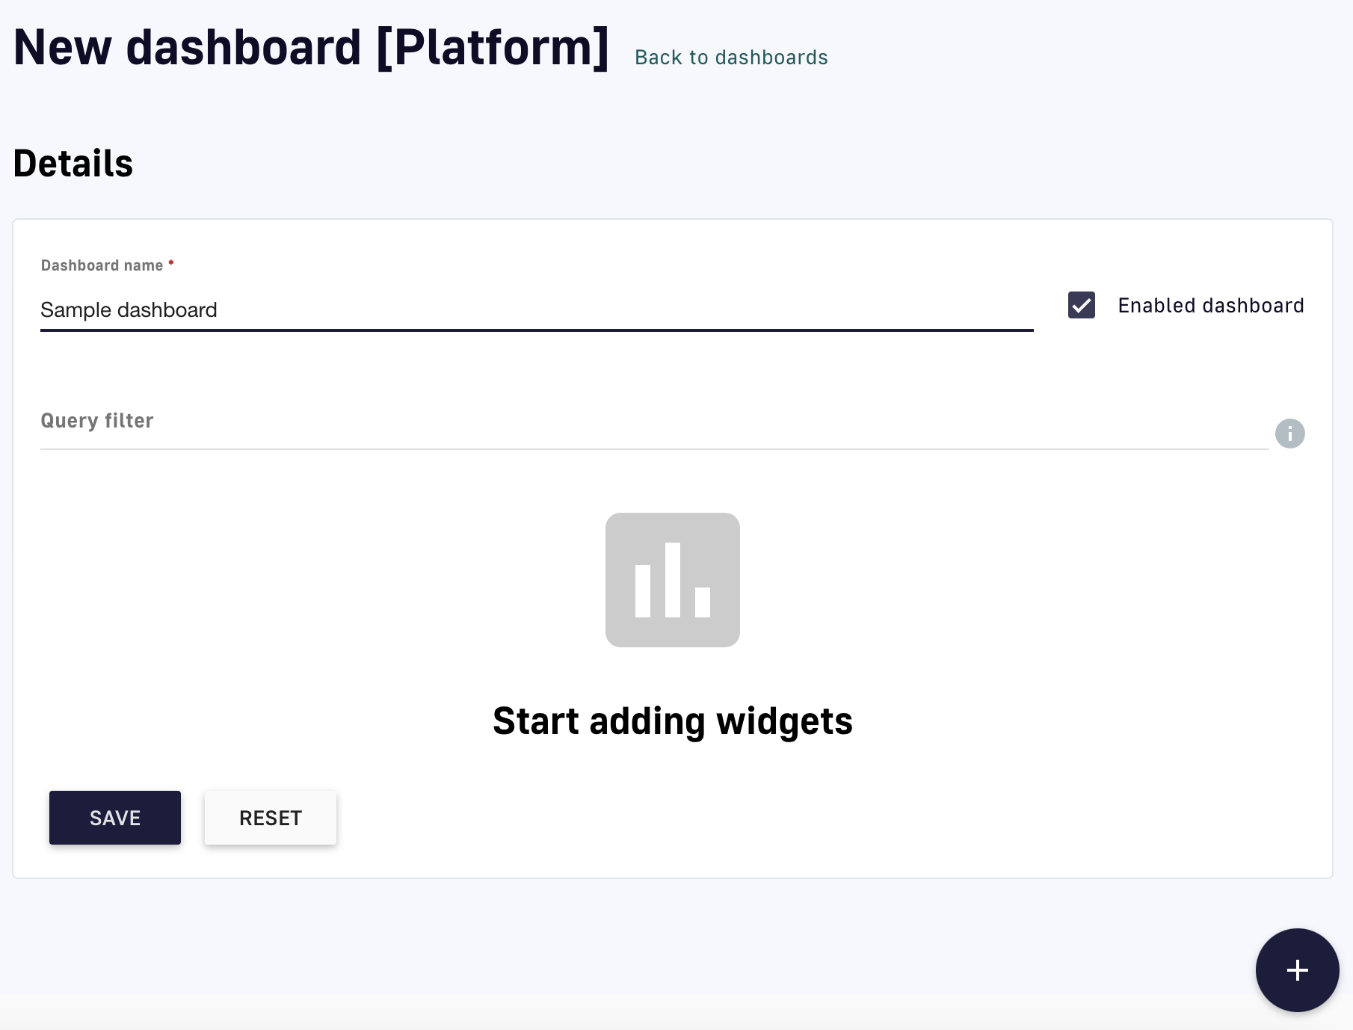
Task: Click the word "widgets" in the empty-state heading
Action: tap(784, 721)
